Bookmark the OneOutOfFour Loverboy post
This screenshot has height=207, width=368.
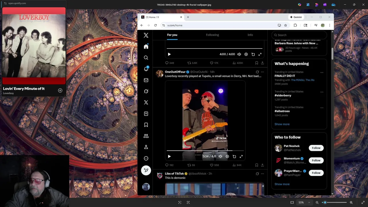coord(257,165)
